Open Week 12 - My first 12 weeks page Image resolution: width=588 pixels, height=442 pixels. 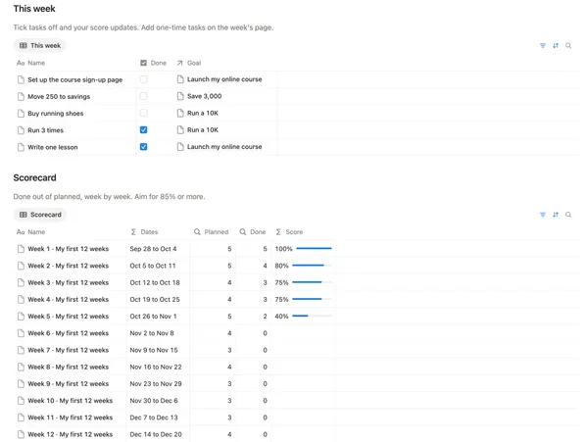click(x=71, y=434)
